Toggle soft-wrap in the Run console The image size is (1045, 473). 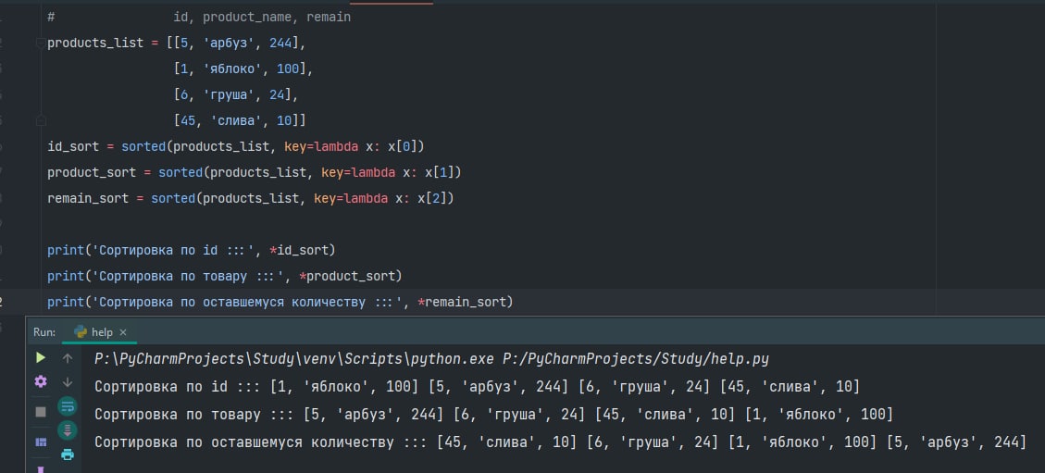(68, 405)
